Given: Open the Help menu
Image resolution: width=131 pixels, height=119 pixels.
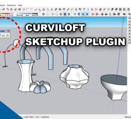Looking at the screenshot, I should point(20,5).
